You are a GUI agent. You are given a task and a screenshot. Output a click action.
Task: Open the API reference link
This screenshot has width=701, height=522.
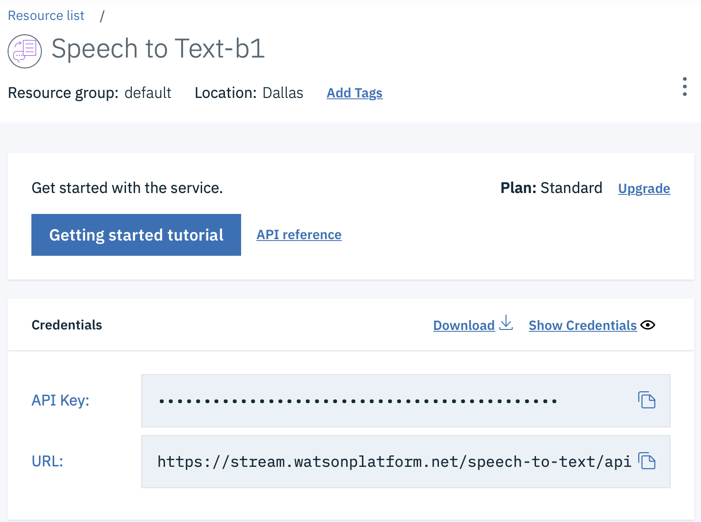pos(299,235)
